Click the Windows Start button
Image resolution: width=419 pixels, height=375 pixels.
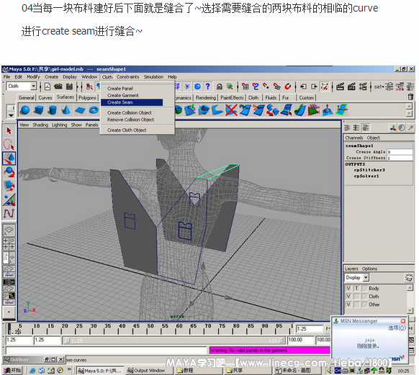tap(12, 371)
